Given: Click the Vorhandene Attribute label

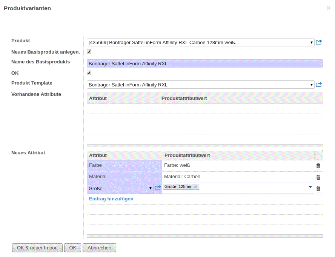Looking at the screenshot, I should [x=36, y=94].
